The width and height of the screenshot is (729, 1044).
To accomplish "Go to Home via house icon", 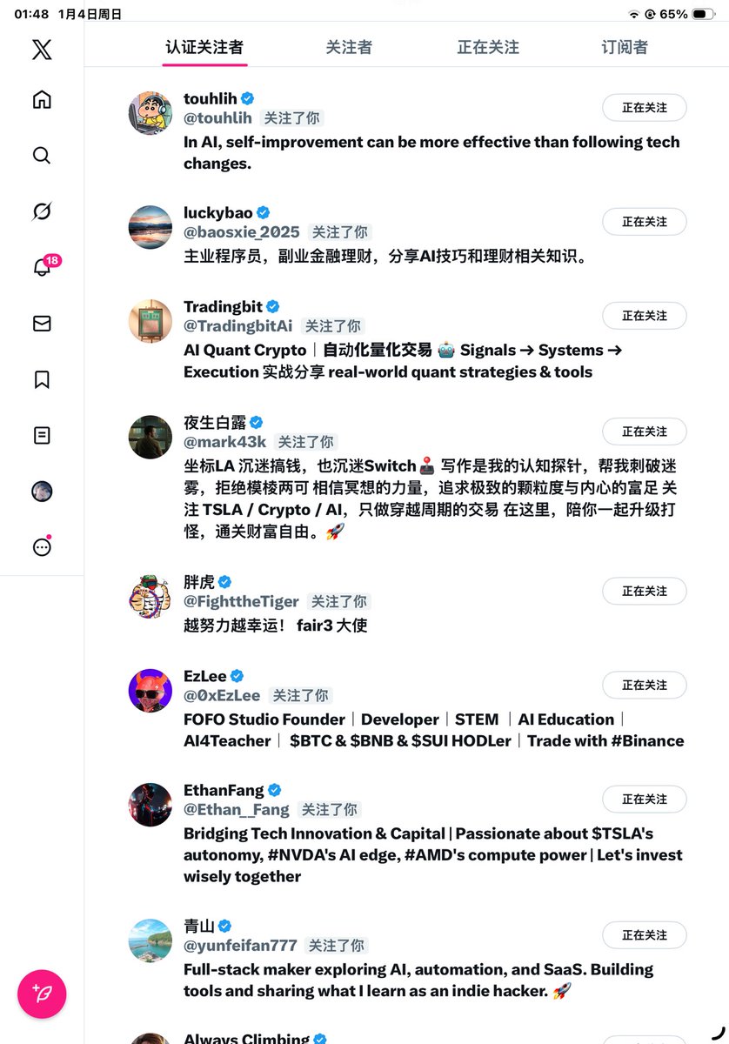I will 42,99.
